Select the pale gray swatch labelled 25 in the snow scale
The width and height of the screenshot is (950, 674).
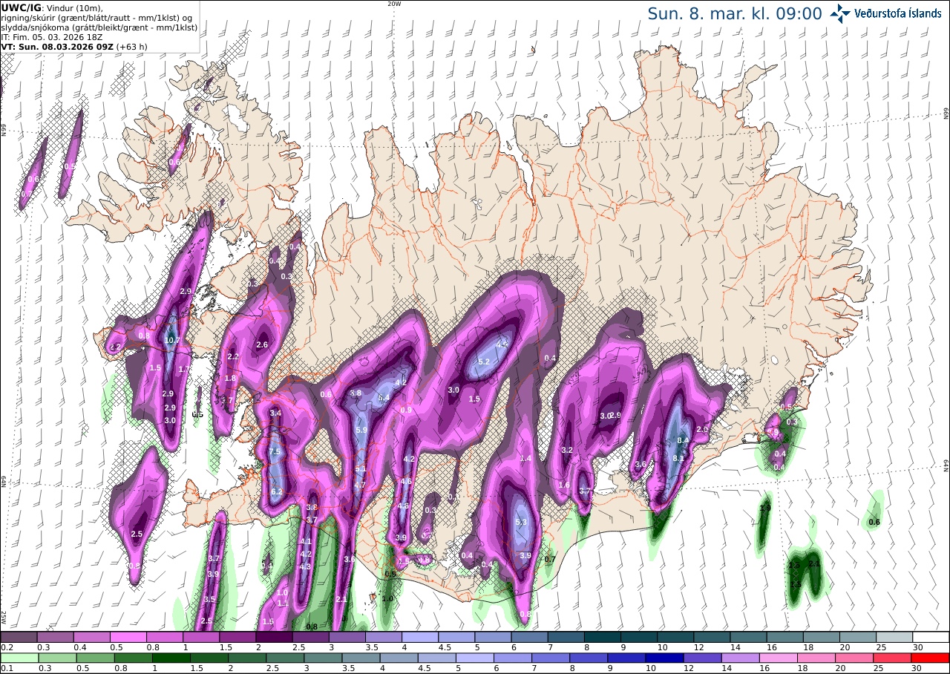(894, 637)
